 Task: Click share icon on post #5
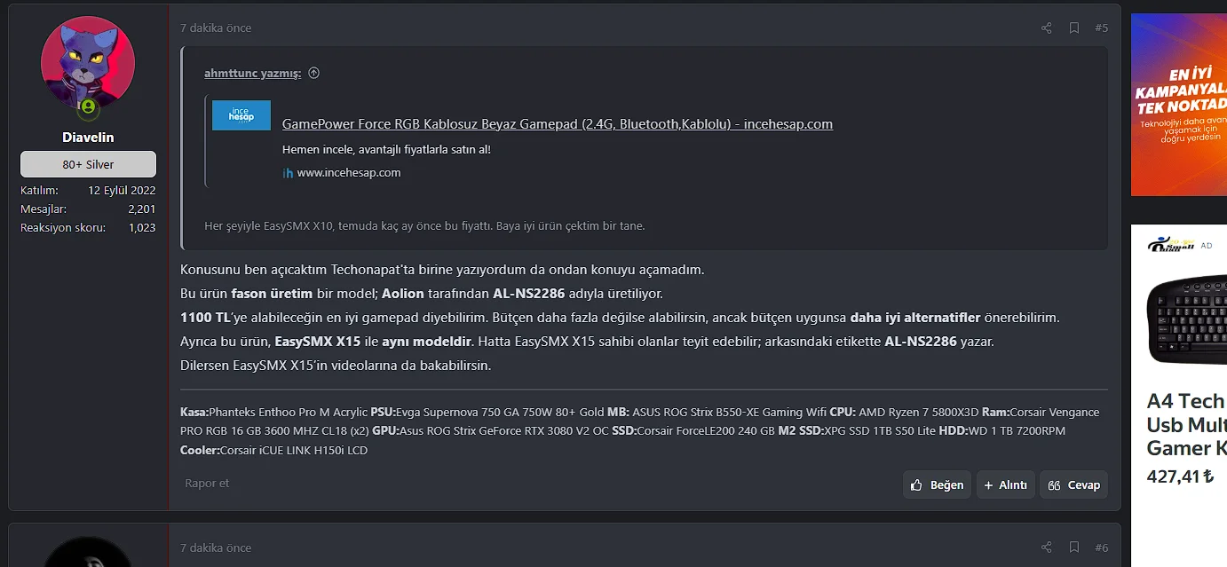click(1046, 28)
